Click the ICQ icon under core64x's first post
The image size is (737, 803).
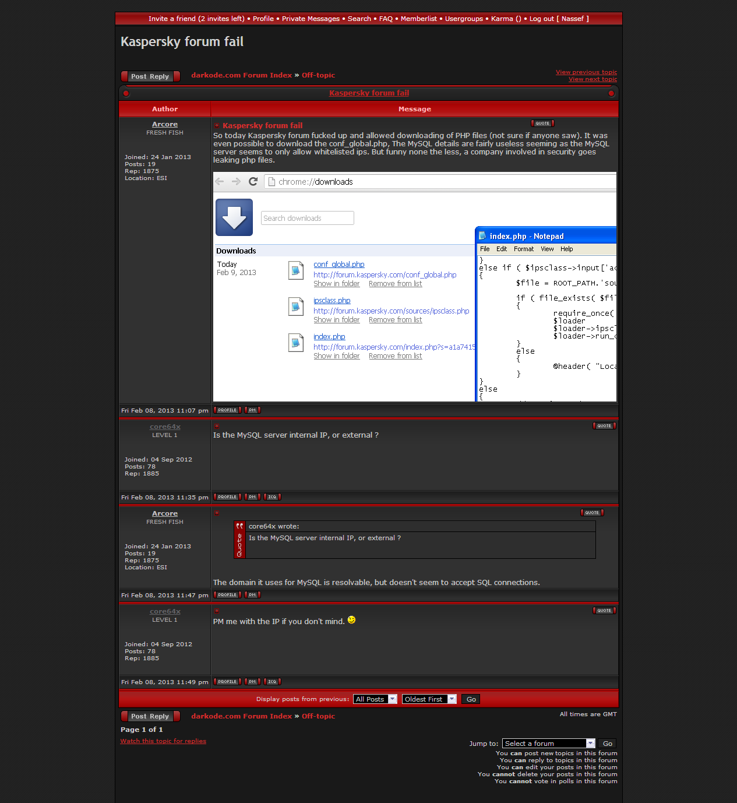click(272, 497)
